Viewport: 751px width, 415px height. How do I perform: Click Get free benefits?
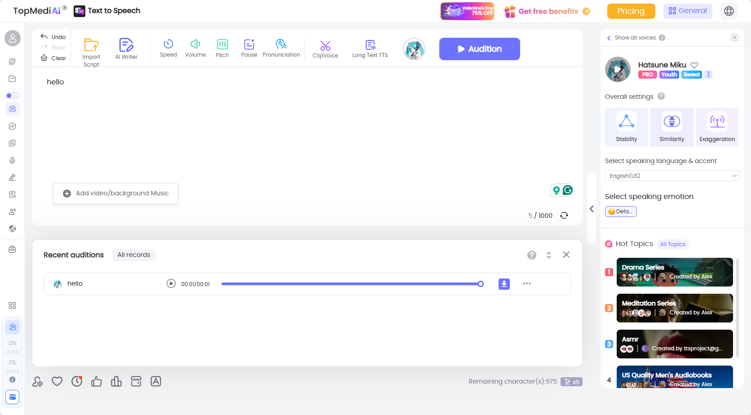point(548,11)
